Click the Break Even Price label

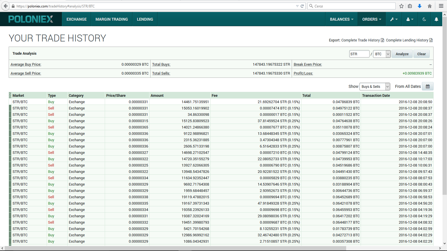(308, 64)
